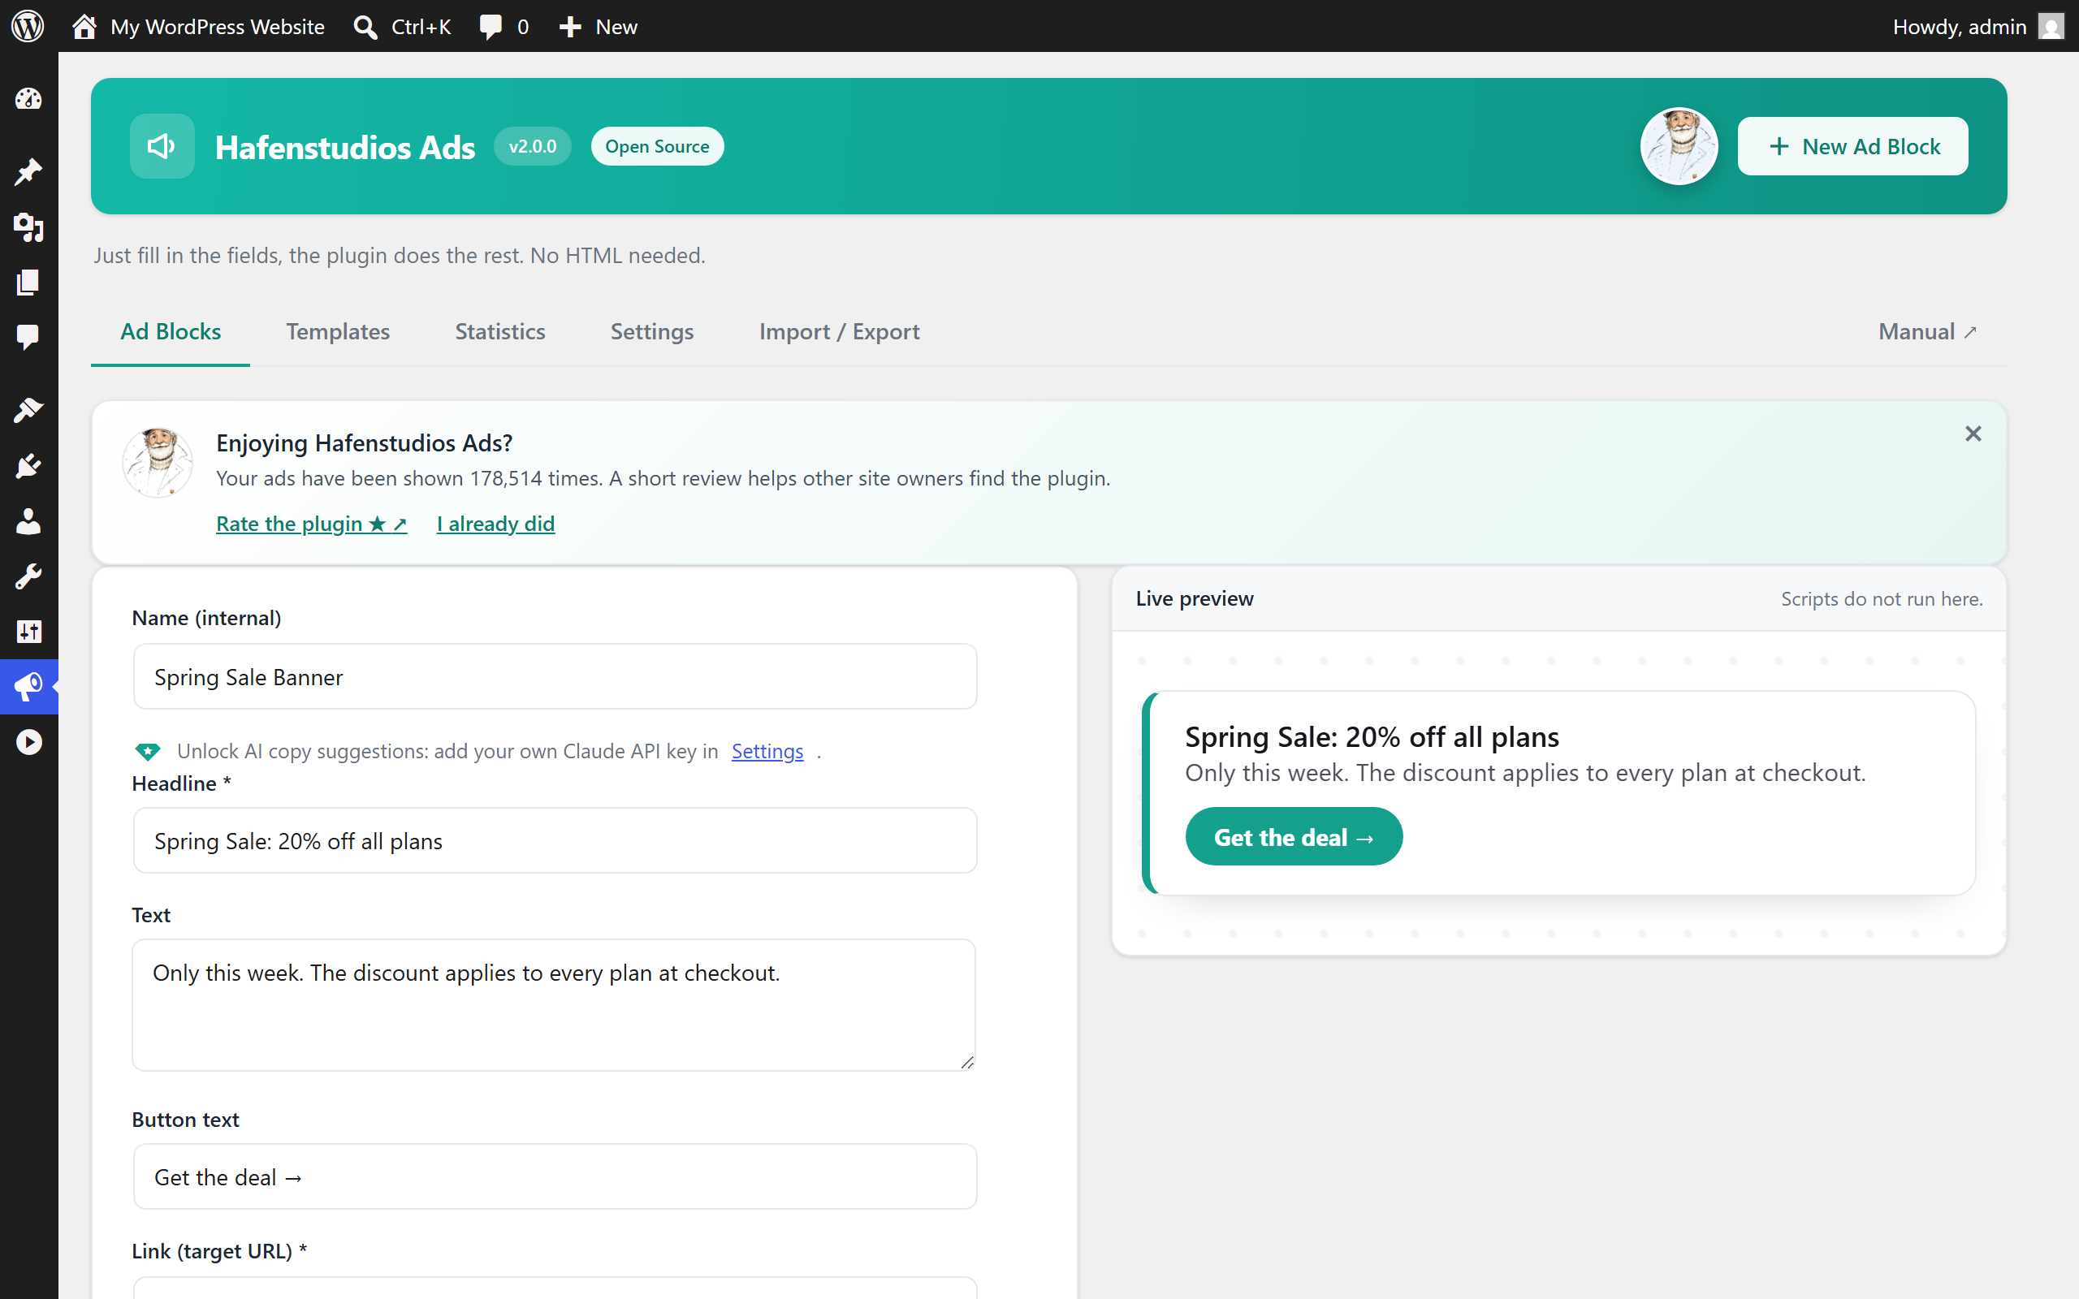
Task: Click the Live preview panel title
Action: (x=1194, y=598)
